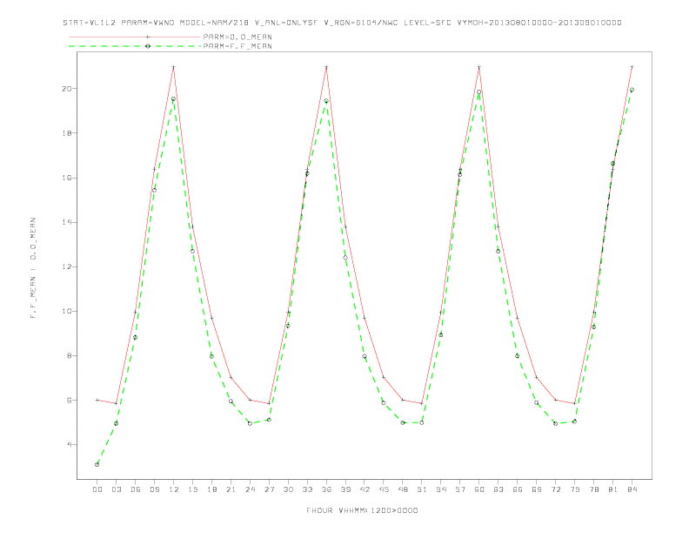Click x-axis tick label 15
Viewport: 689px width, 533px height.
(192, 489)
